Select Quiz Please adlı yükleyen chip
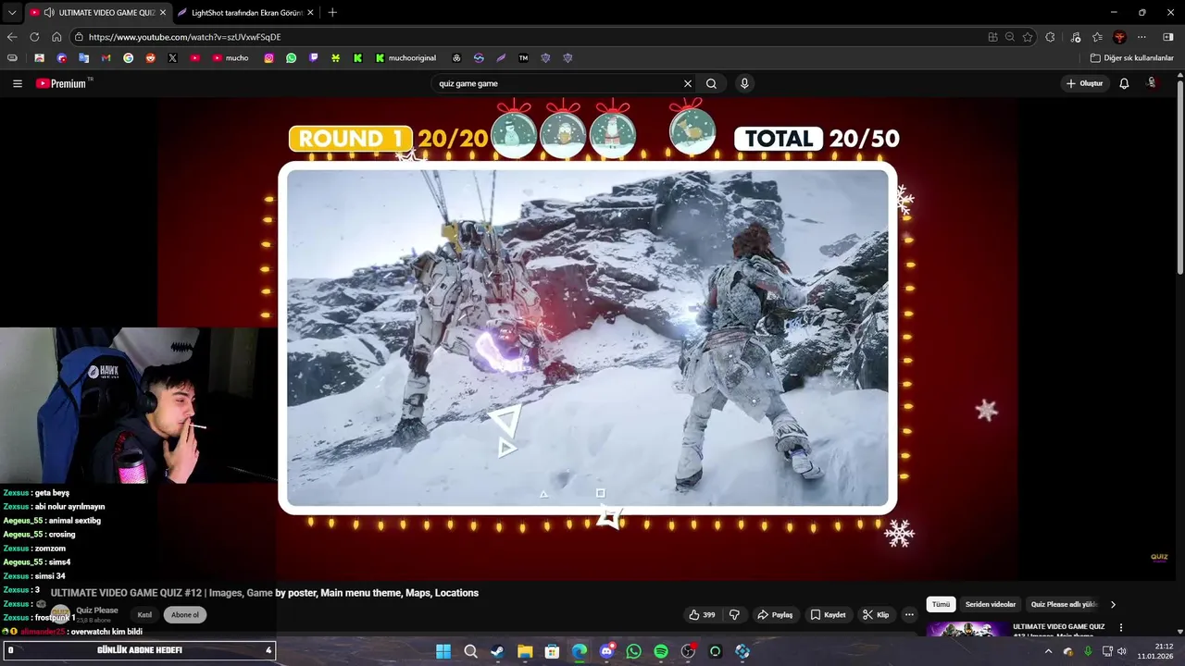The image size is (1185, 666). click(1064, 604)
